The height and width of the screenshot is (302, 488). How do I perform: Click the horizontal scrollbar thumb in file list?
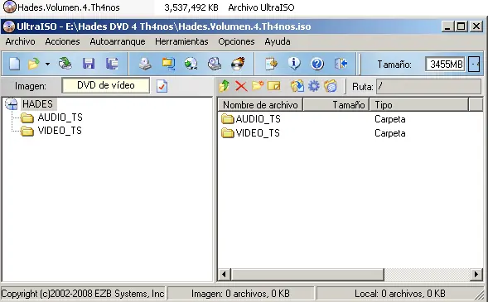(x=307, y=275)
